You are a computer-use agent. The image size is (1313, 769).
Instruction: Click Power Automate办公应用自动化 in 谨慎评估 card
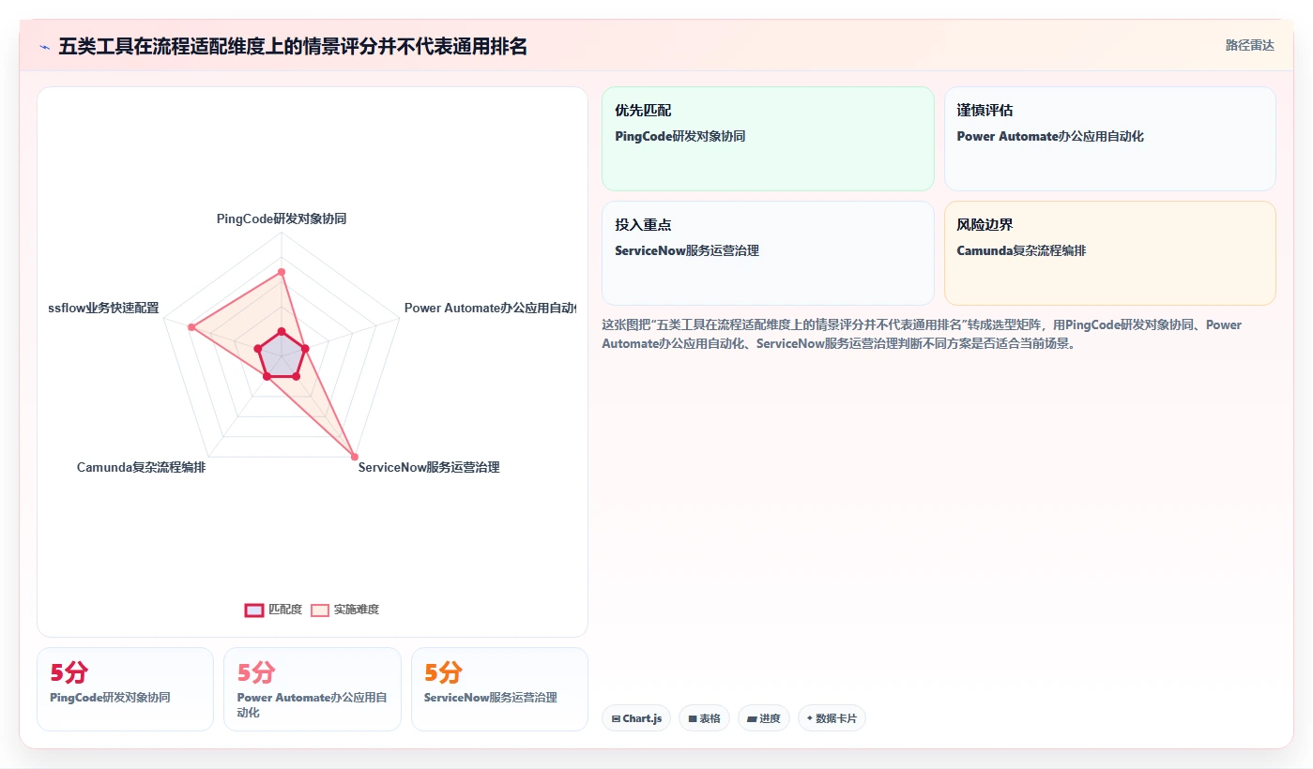coord(1050,136)
